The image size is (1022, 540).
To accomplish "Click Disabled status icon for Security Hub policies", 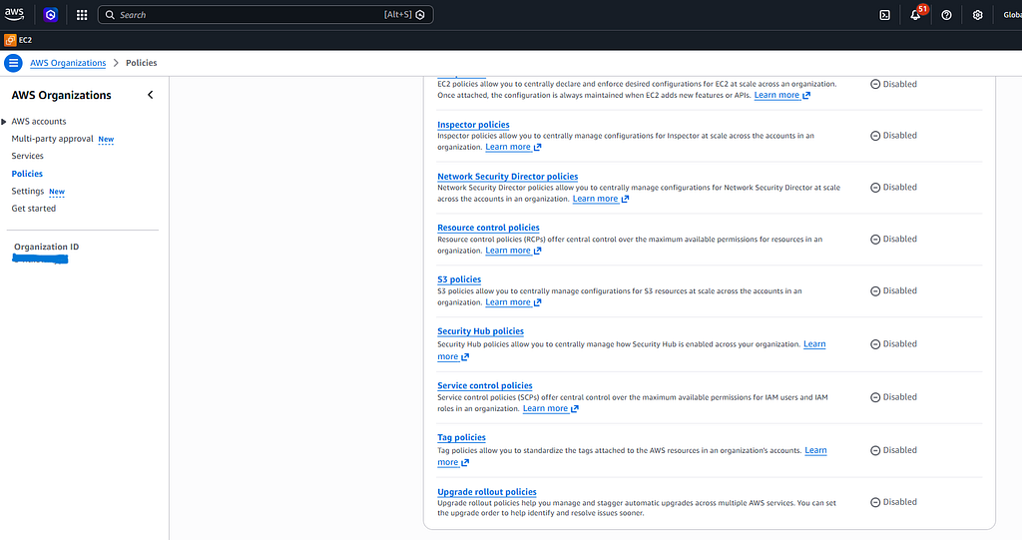I will 875,344.
